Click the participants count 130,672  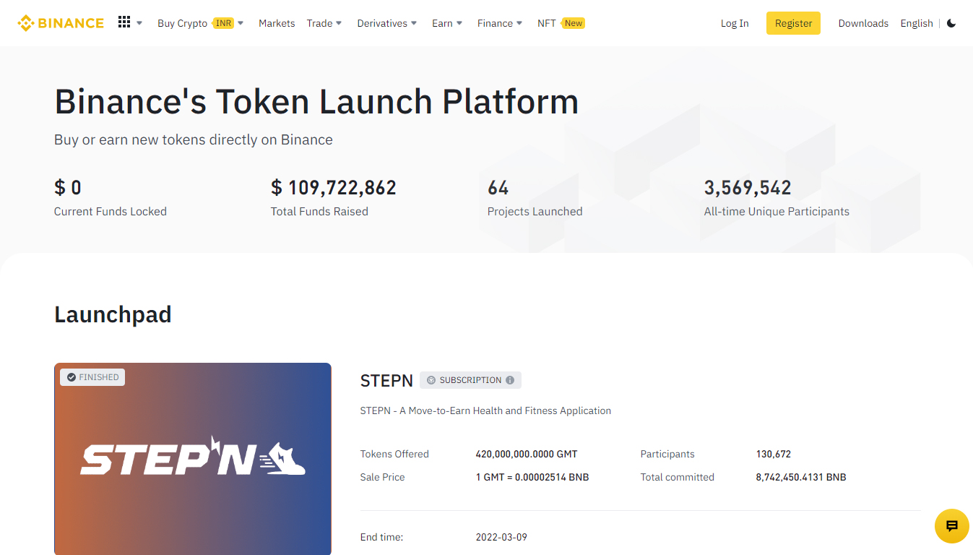pos(774,454)
